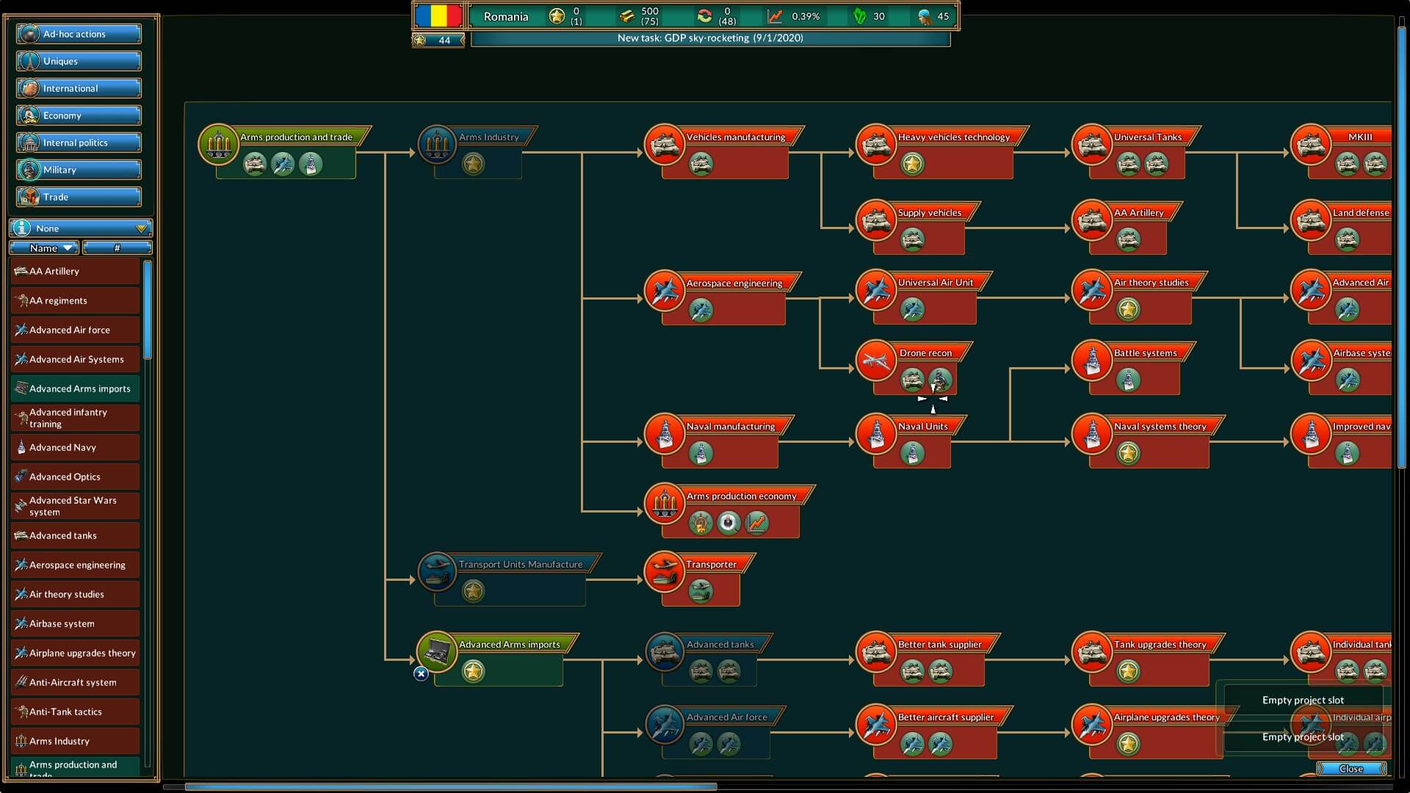Open the Military category tab
The image size is (1410, 793).
(x=79, y=170)
